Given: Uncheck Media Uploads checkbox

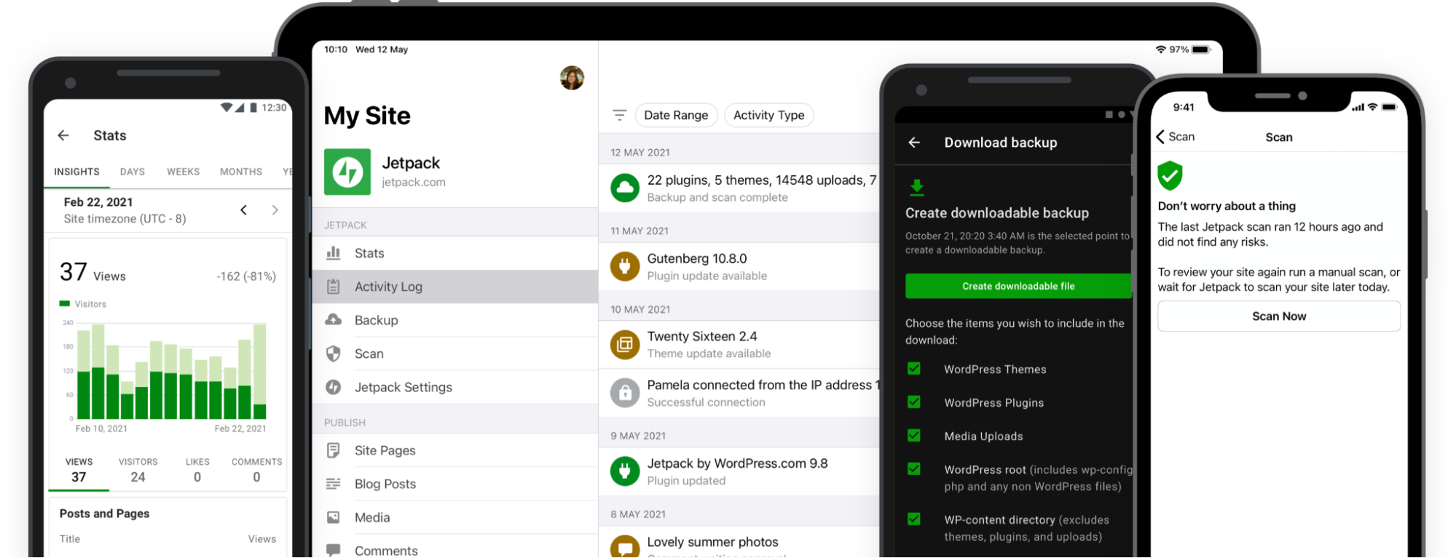Looking at the screenshot, I should point(914,436).
